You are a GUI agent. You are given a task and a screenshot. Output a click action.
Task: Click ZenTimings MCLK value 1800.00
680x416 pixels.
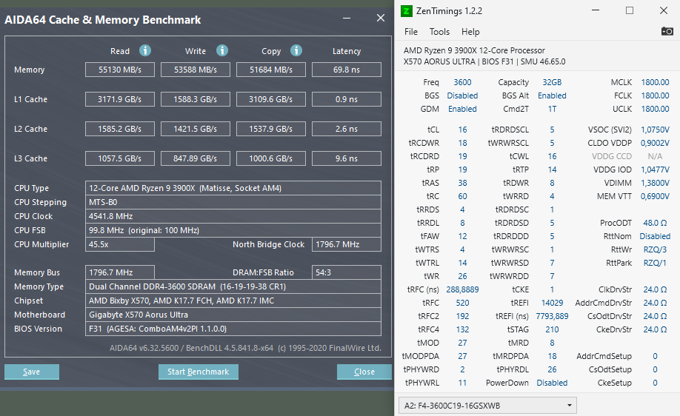click(655, 82)
